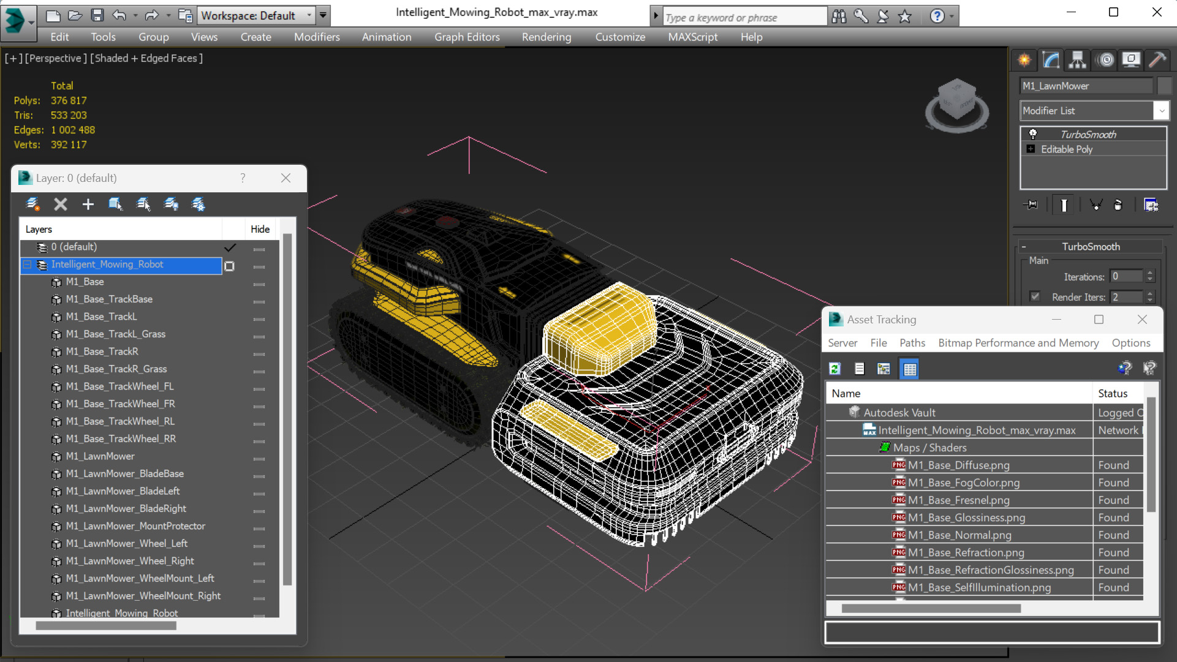
Task: Click the layer dialog help question mark
Action: (x=243, y=178)
